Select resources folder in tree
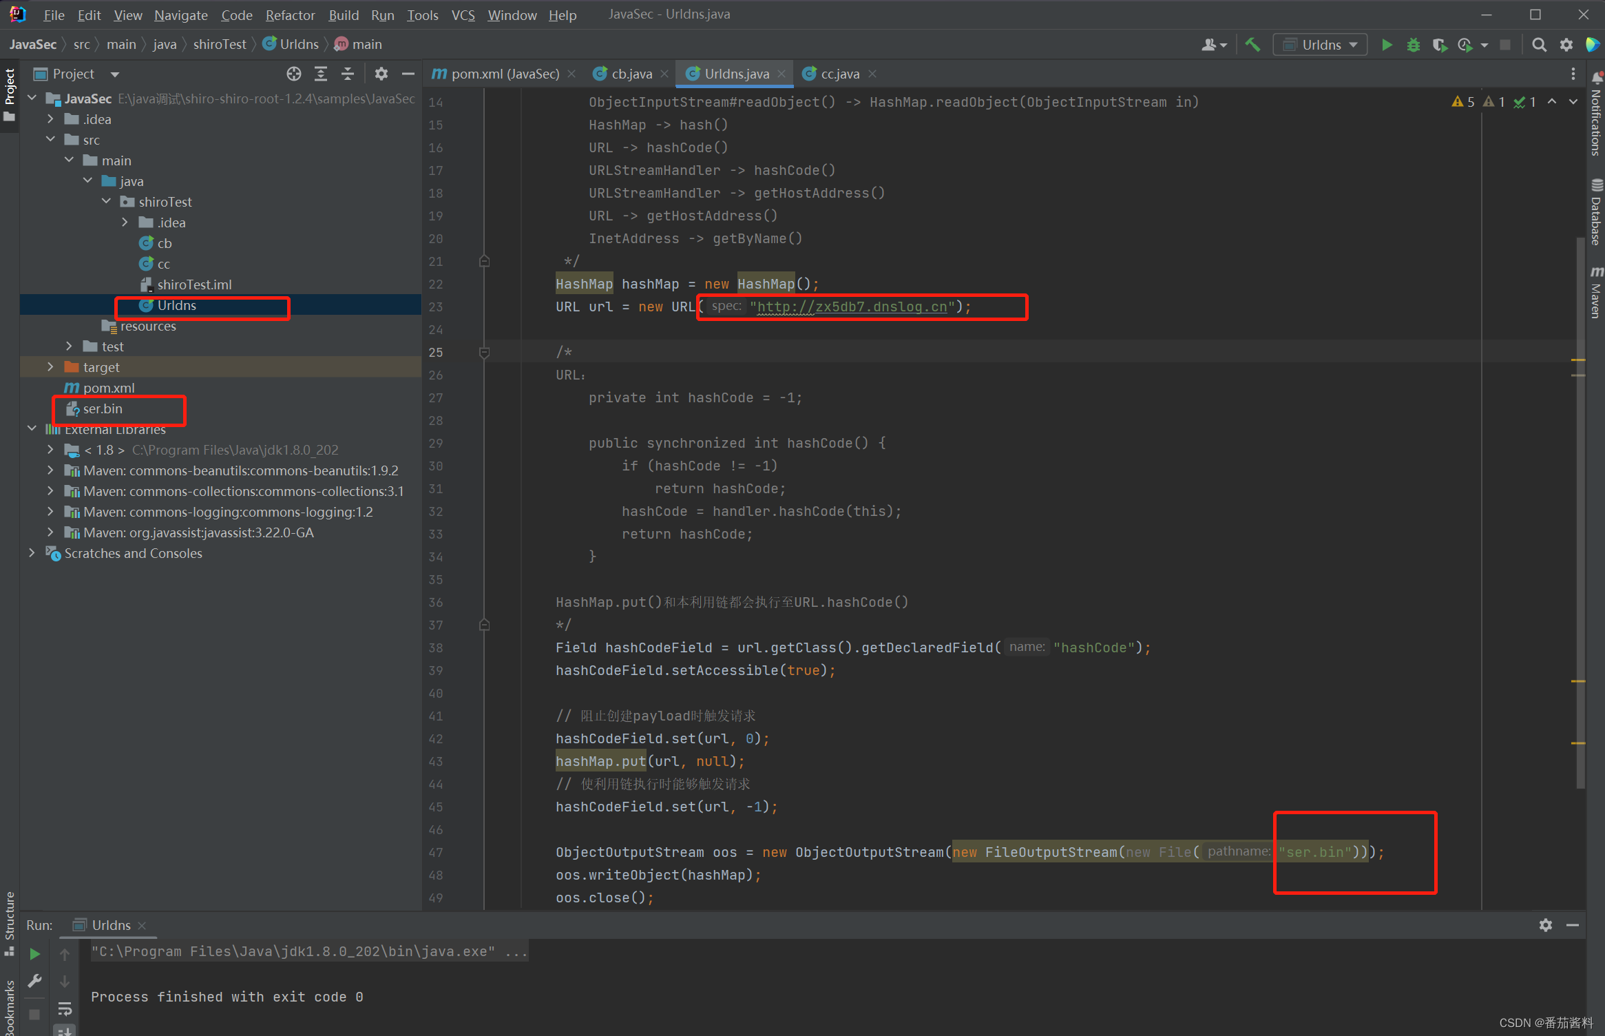 coord(148,326)
